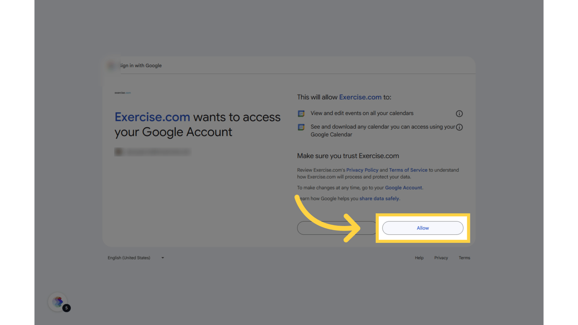This screenshot has width=578, height=325.
Task: Click the badge showing 5 on the floating icon
Action: 66,308
